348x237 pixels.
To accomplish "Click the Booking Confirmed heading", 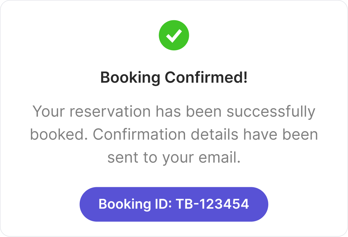I will point(174,77).
